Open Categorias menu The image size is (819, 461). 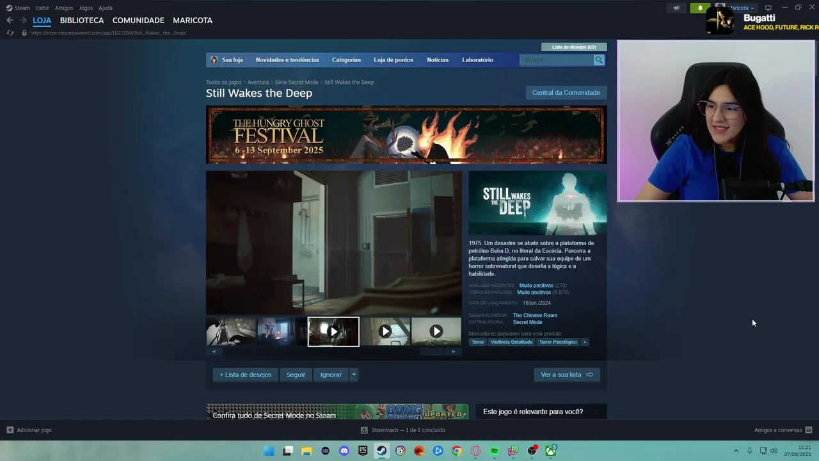pyautogui.click(x=346, y=60)
